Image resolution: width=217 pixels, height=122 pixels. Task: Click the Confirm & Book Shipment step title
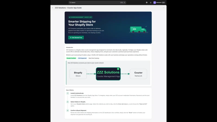click(78, 110)
